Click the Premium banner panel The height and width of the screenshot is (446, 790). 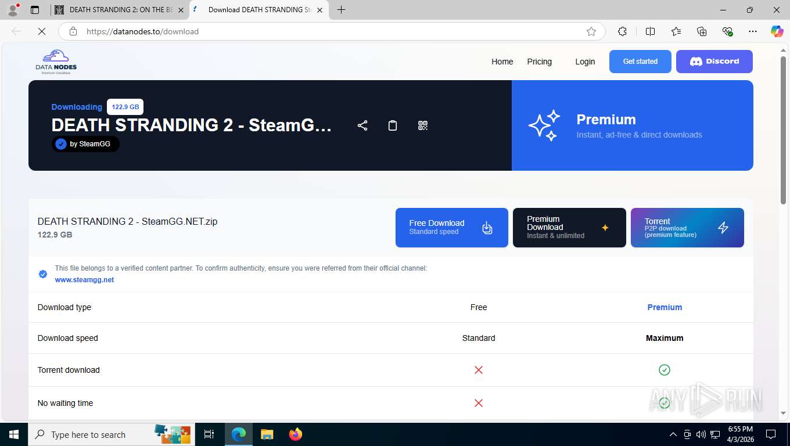coord(633,125)
